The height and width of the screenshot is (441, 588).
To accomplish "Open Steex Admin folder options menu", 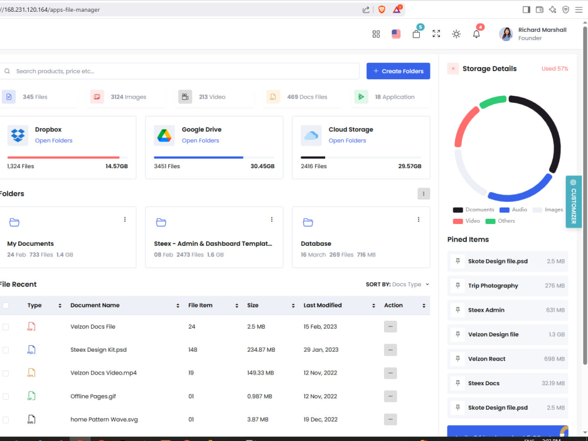I will 272,220.
